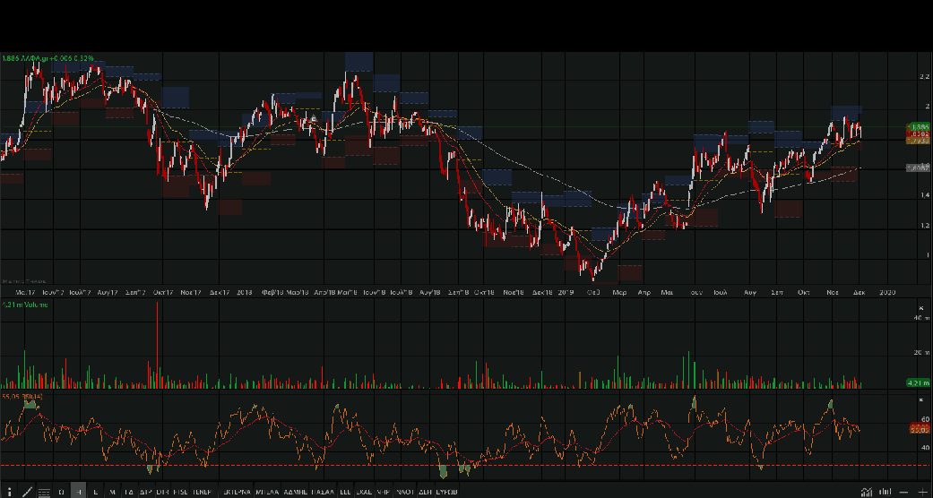Select the ΟΠΑΠ symbol button
The image size is (933, 498).
404,492
